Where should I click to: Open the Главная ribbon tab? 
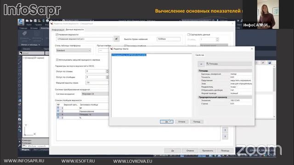tap(23, 28)
